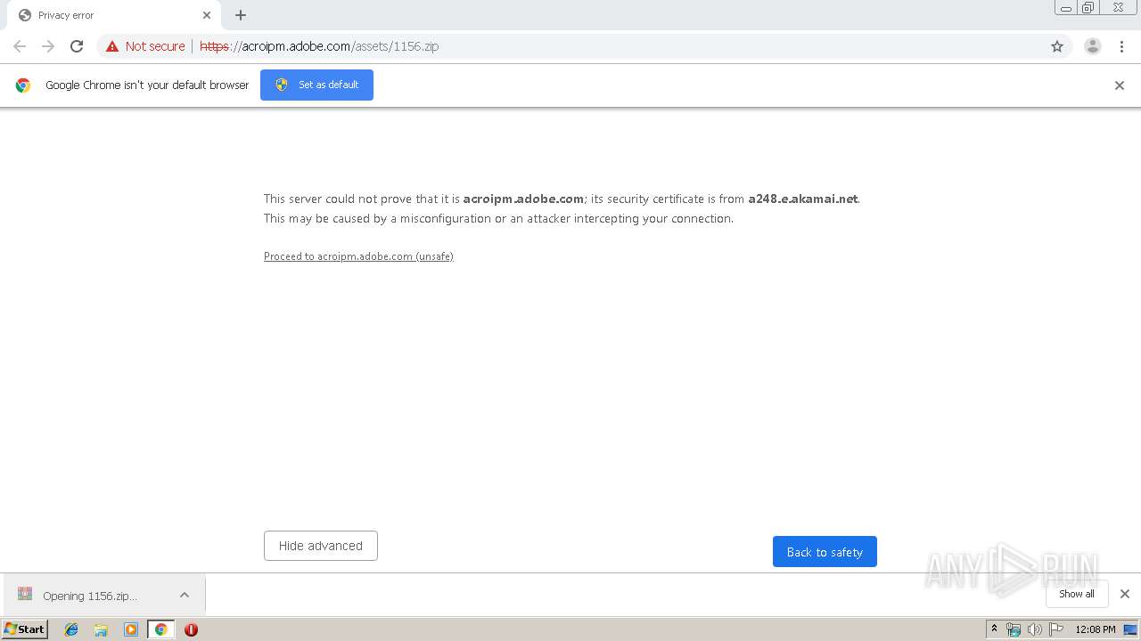The image size is (1141, 641).
Task: Select the Privacy error tab
Action: tap(113, 15)
